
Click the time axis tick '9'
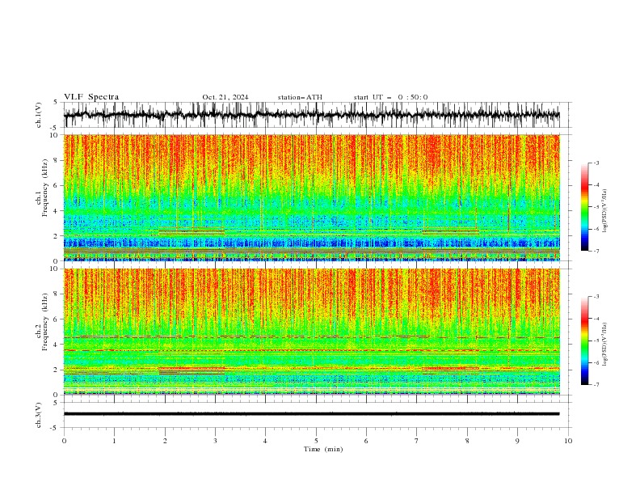point(517,441)
